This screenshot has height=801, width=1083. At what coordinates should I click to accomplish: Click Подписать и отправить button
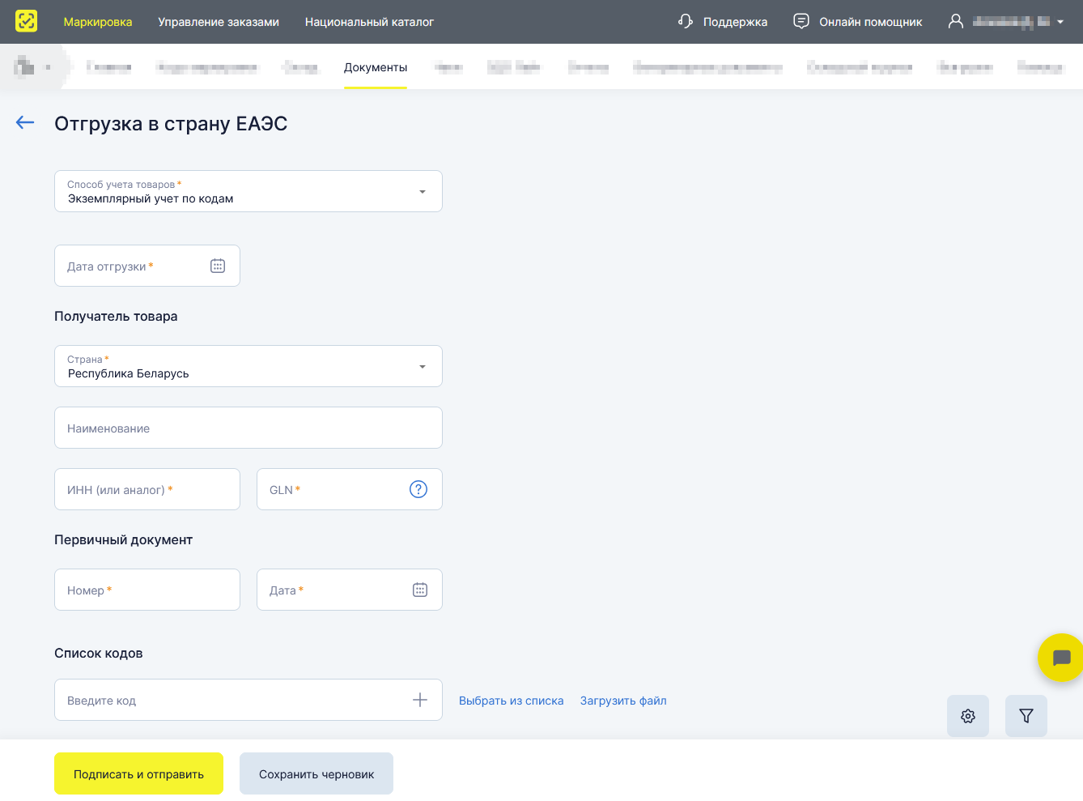(x=138, y=773)
